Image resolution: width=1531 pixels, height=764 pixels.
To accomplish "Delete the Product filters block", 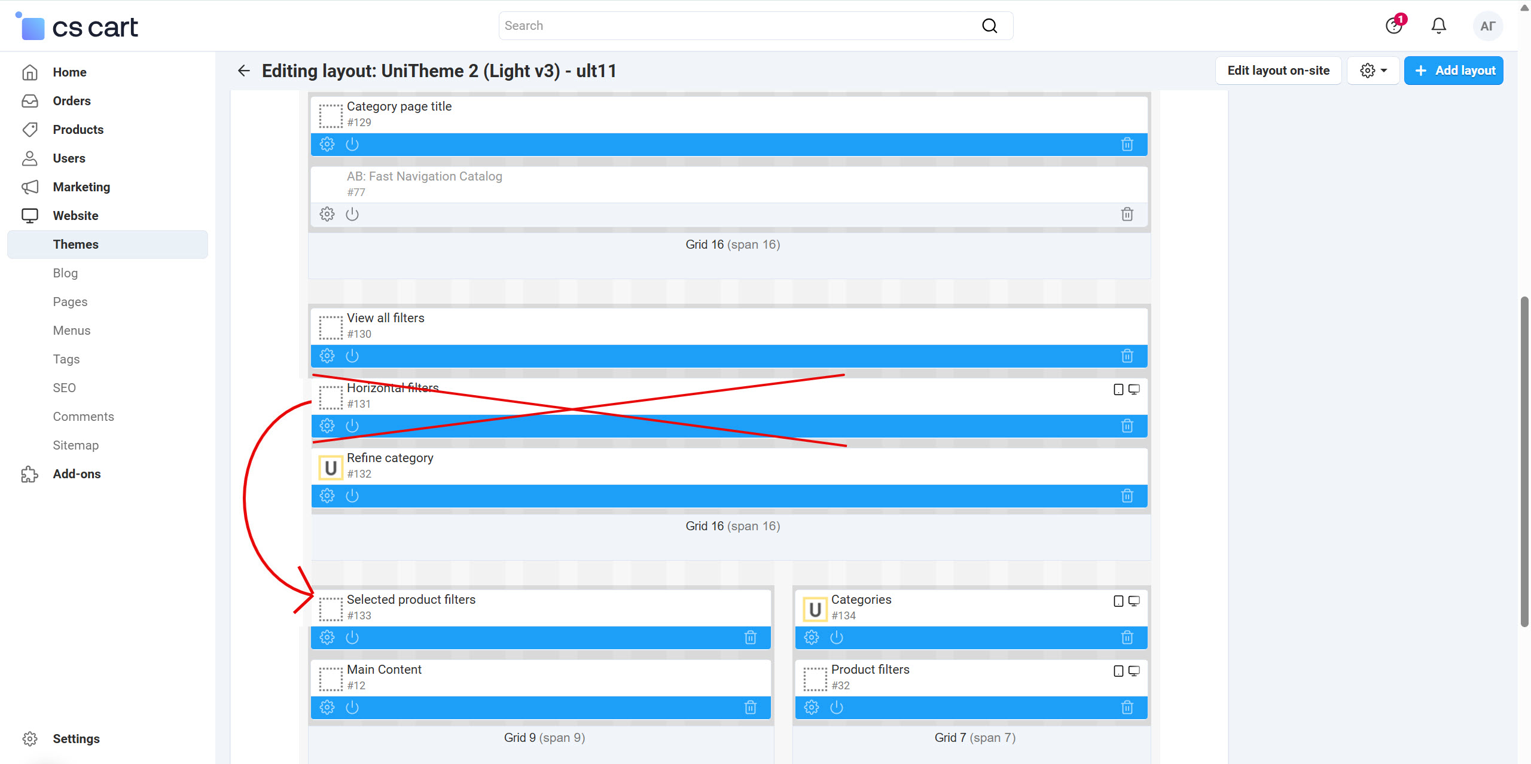I will [1127, 707].
